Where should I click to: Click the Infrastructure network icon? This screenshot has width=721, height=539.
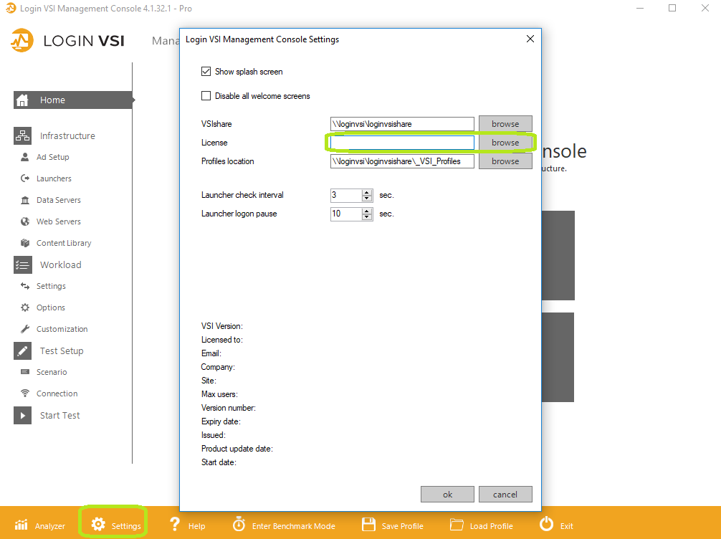pyautogui.click(x=22, y=135)
